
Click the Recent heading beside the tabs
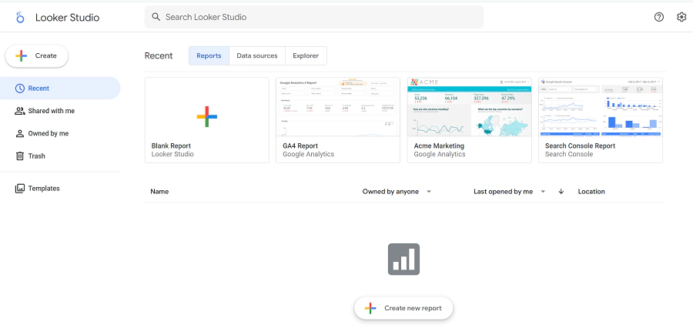pyautogui.click(x=159, y=55)
